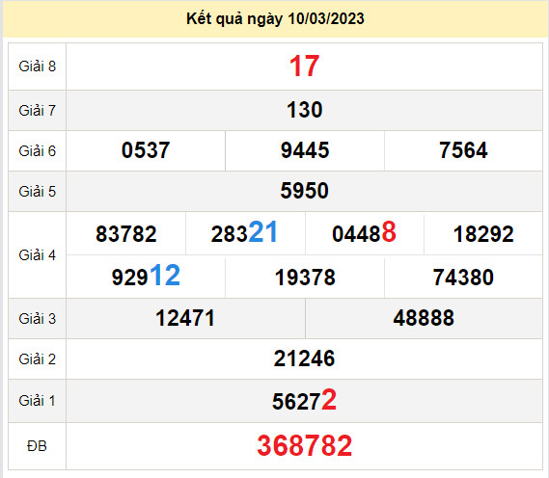Click the Giải 5 number 5950
The width and height of the screenshot is (549, 478).
(304, 191)
